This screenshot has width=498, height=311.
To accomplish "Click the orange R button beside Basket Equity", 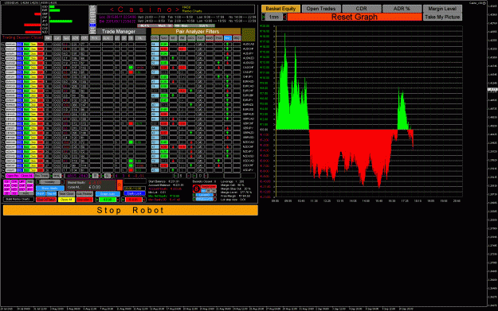I will pos(120,185).
